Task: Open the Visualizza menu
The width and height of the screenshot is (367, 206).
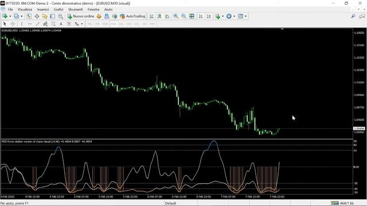Action: 25,9
